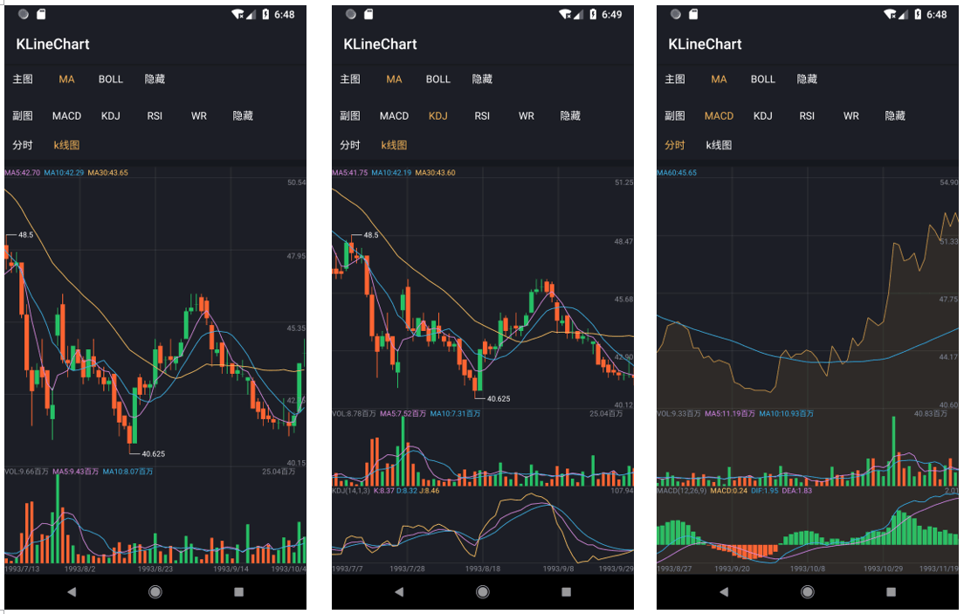Switch to the 分时 time-share view

22,144
